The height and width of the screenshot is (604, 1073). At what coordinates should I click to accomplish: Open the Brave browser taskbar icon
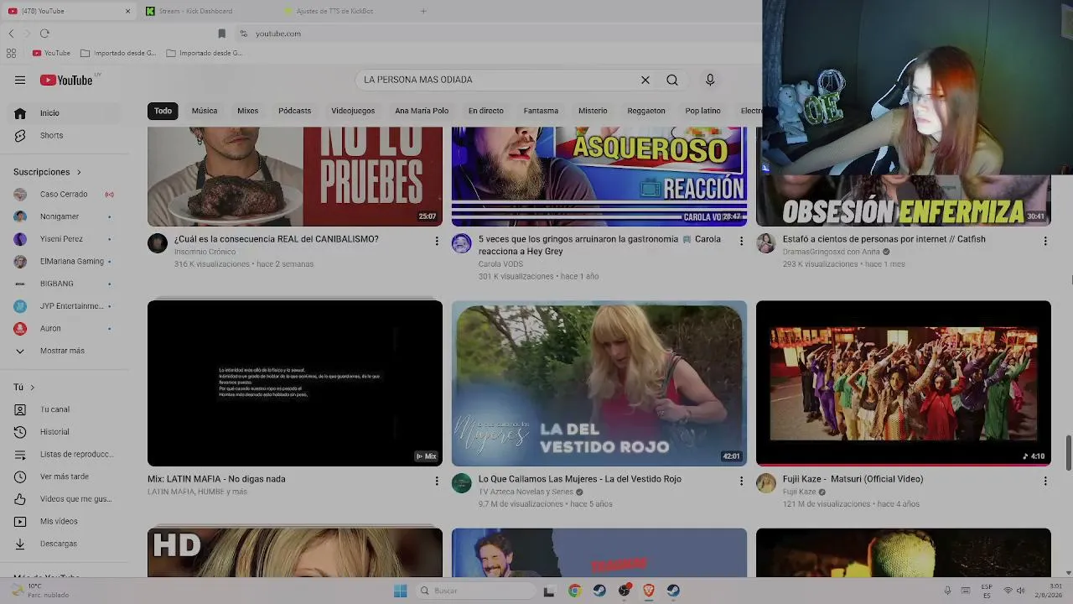click(x=648, y=591)
